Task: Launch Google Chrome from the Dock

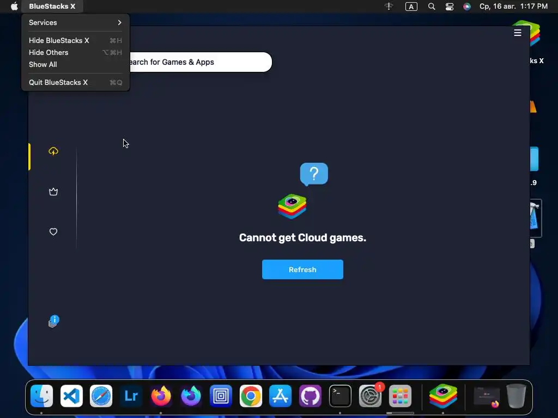Action: click(251, 396)
